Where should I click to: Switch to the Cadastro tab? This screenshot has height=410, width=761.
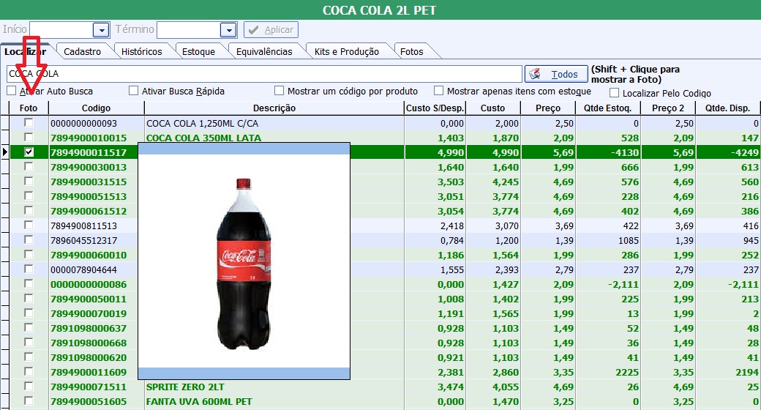click(83, 51)
